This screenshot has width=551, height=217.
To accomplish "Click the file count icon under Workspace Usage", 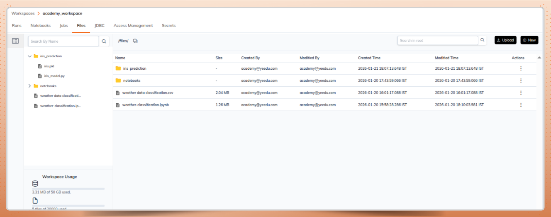I will pos(35,201).
